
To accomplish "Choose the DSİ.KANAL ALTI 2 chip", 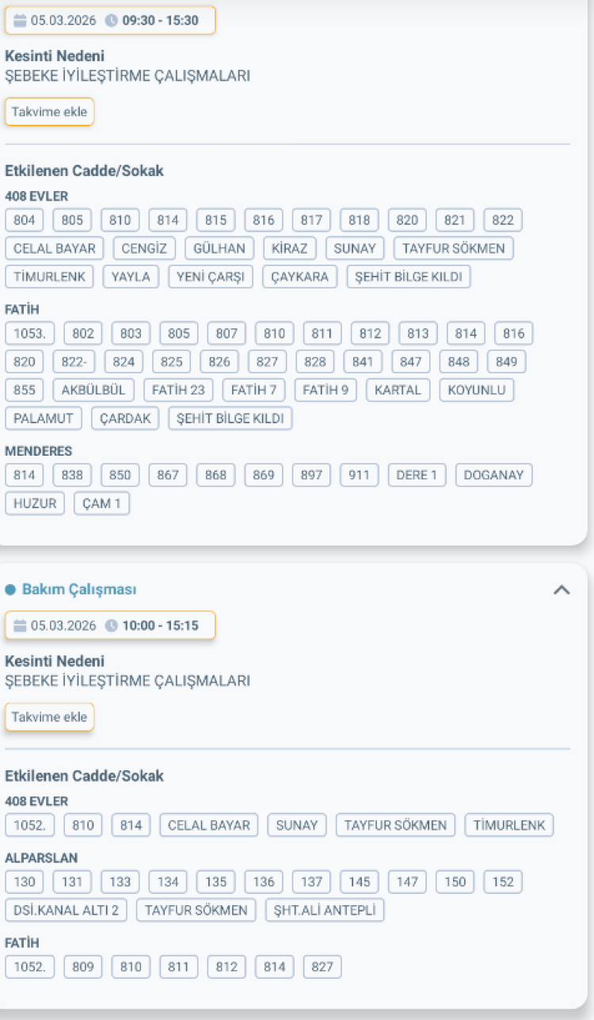I will pos(66,911).
